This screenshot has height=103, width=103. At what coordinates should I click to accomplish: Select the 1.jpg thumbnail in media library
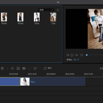point(53,17)
